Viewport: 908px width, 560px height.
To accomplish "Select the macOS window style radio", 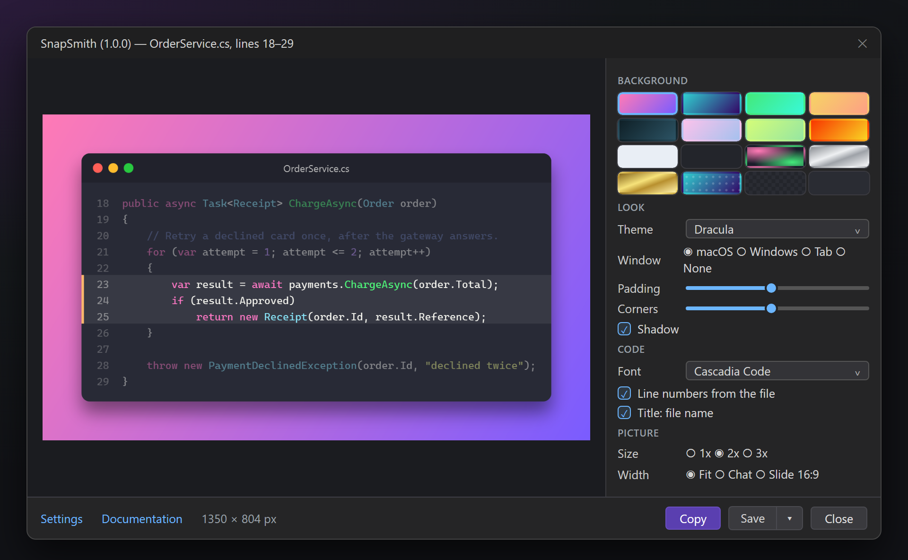I will point(688,252).
